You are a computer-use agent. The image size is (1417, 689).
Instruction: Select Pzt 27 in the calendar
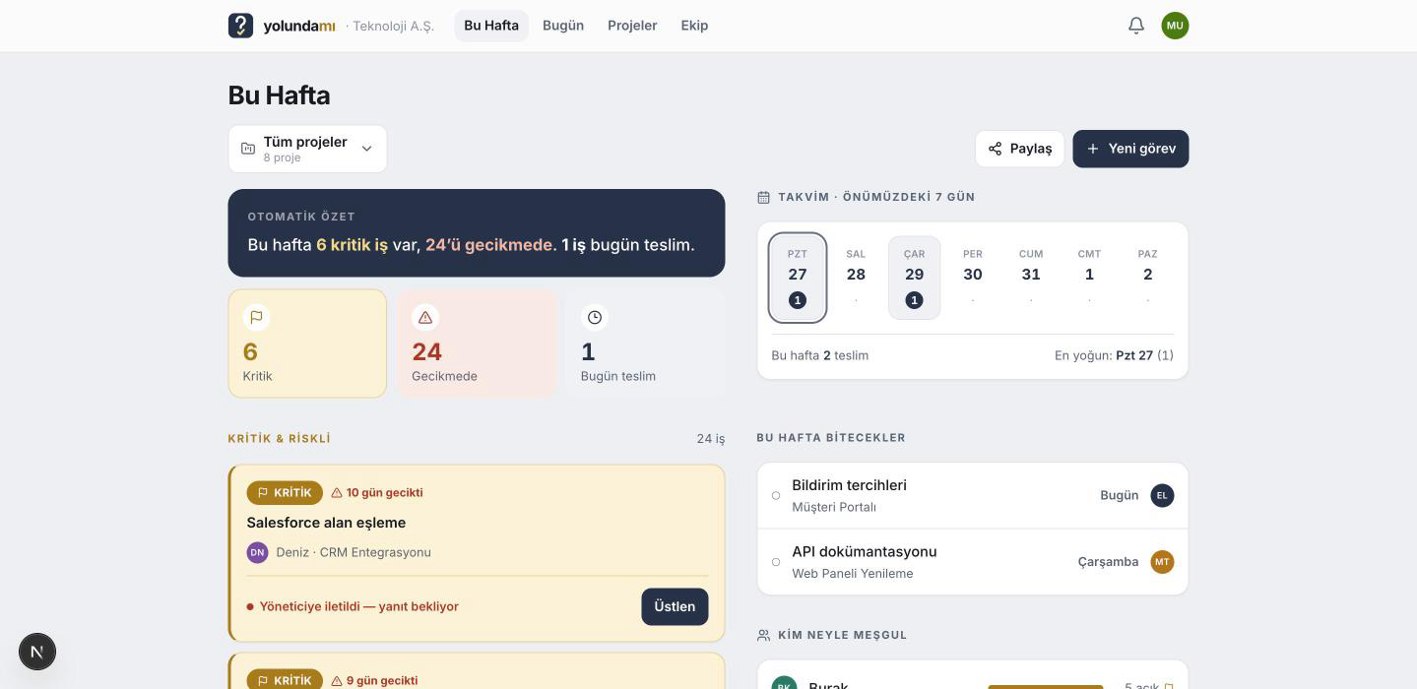coord(798,278)
